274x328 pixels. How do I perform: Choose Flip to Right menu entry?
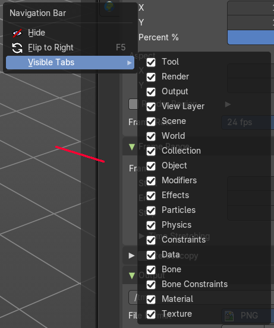point(71,47)
